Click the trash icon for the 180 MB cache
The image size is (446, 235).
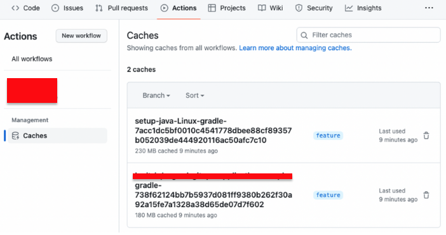click(426, 195)
